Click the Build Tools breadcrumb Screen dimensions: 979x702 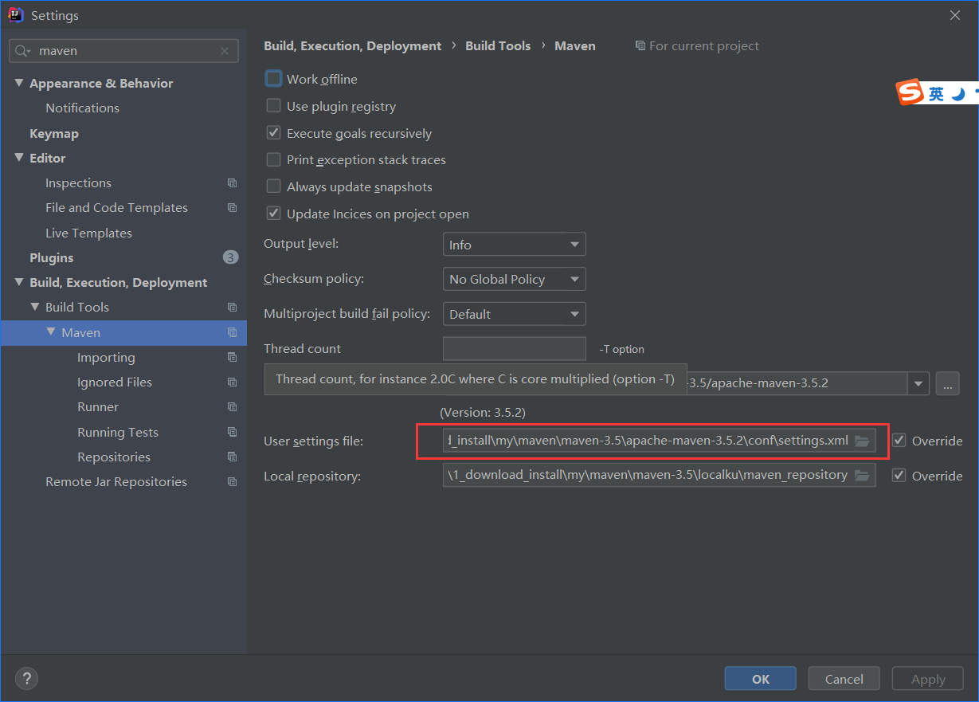point(498,46)
